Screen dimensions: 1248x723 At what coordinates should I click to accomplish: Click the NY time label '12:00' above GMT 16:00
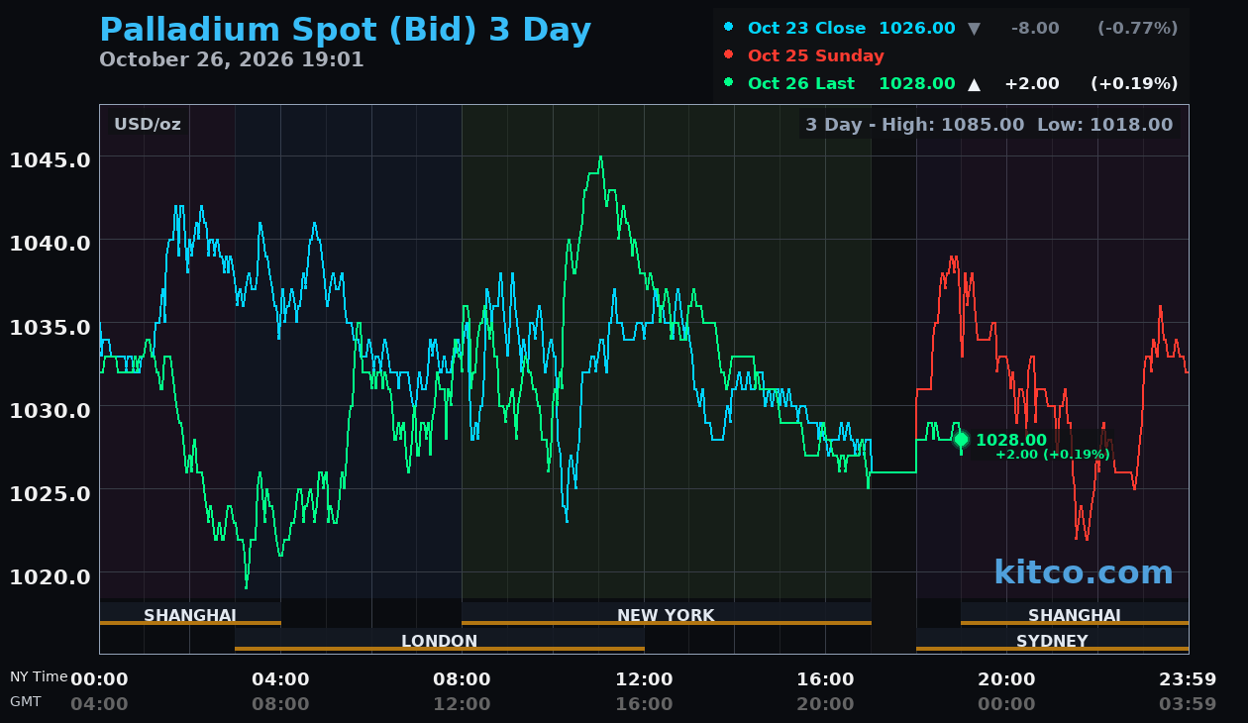[644, 679]
